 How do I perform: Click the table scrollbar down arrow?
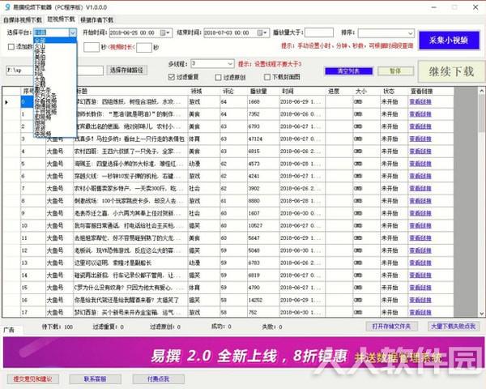point(482,314)
